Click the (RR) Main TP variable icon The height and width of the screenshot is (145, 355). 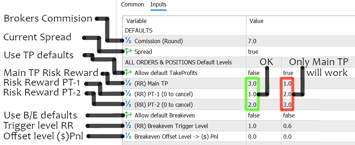coord(128,83)
